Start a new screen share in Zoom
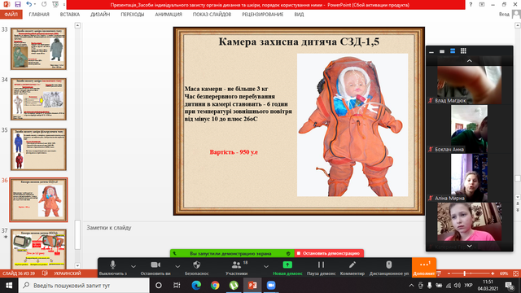The image size is (521, 293). pos(287,268)
